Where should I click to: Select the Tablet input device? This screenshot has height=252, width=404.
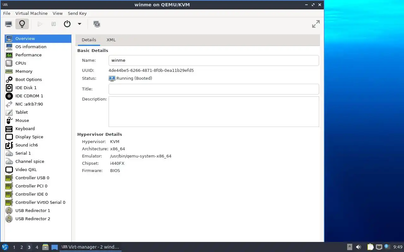tap(38, 112)
